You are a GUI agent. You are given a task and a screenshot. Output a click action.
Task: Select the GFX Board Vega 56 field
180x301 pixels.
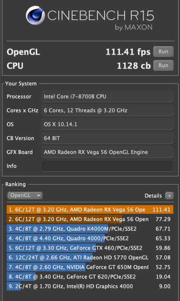tap(107, 152)
